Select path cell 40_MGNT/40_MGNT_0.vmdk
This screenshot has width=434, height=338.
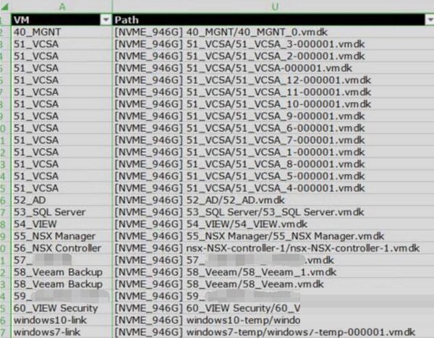tap(273, 32)
